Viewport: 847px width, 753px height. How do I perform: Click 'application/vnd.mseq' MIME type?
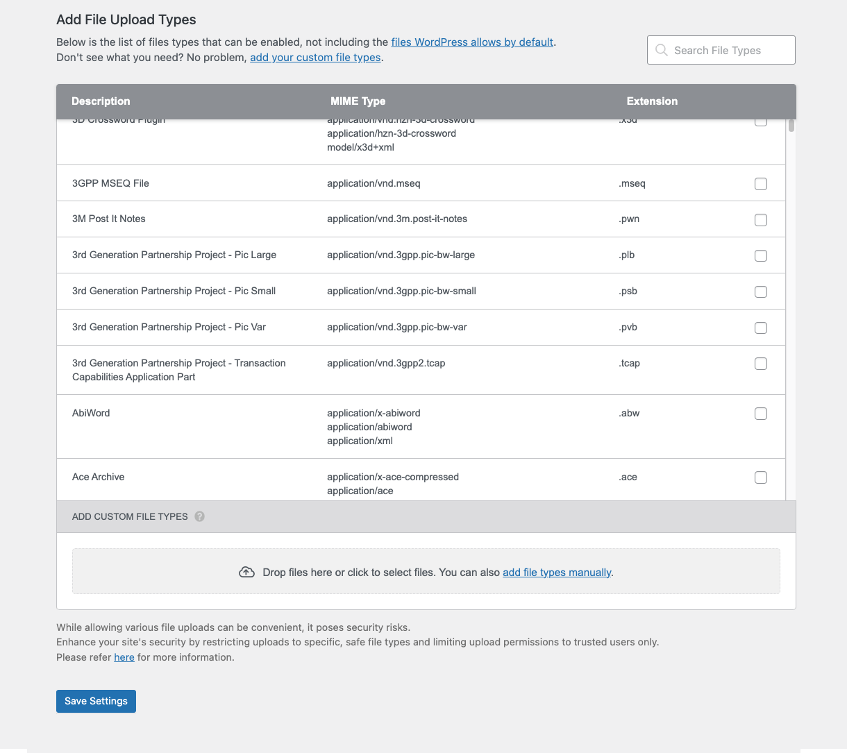374,183
